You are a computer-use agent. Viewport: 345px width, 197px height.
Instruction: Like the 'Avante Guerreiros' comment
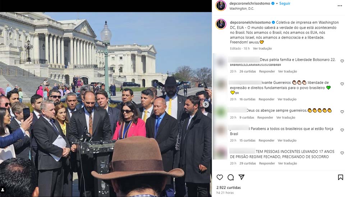tap(342, 84)
